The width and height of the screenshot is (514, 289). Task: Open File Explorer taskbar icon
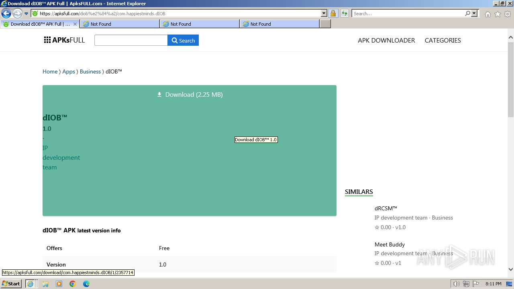45,284
